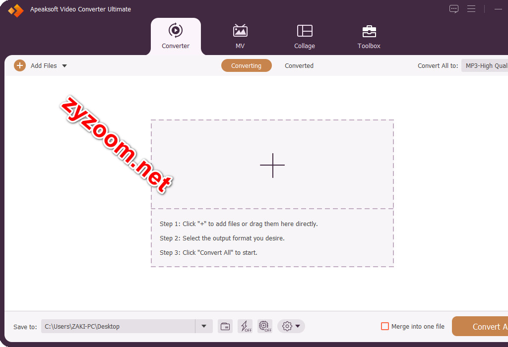508x347 pixels.
Task: Click the Save to path field
Action: 118,326
